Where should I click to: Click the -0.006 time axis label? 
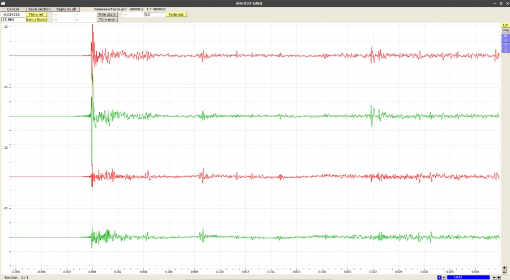pos(15,272)
